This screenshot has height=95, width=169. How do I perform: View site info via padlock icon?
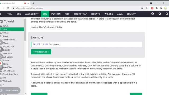tap(13, 8)
